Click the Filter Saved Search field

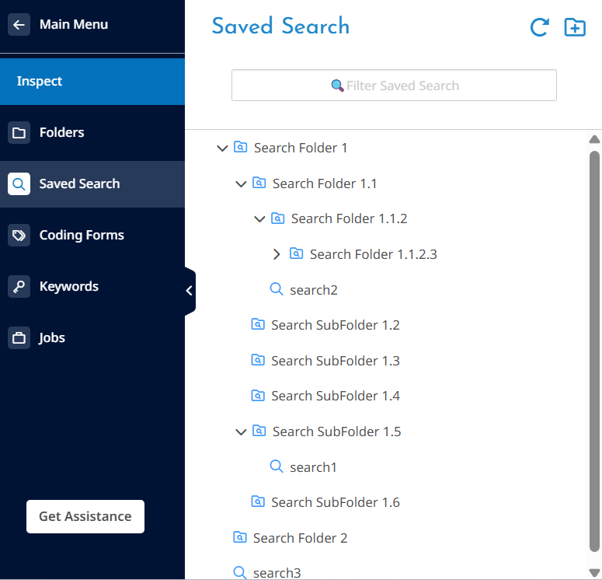click(394, 86)
